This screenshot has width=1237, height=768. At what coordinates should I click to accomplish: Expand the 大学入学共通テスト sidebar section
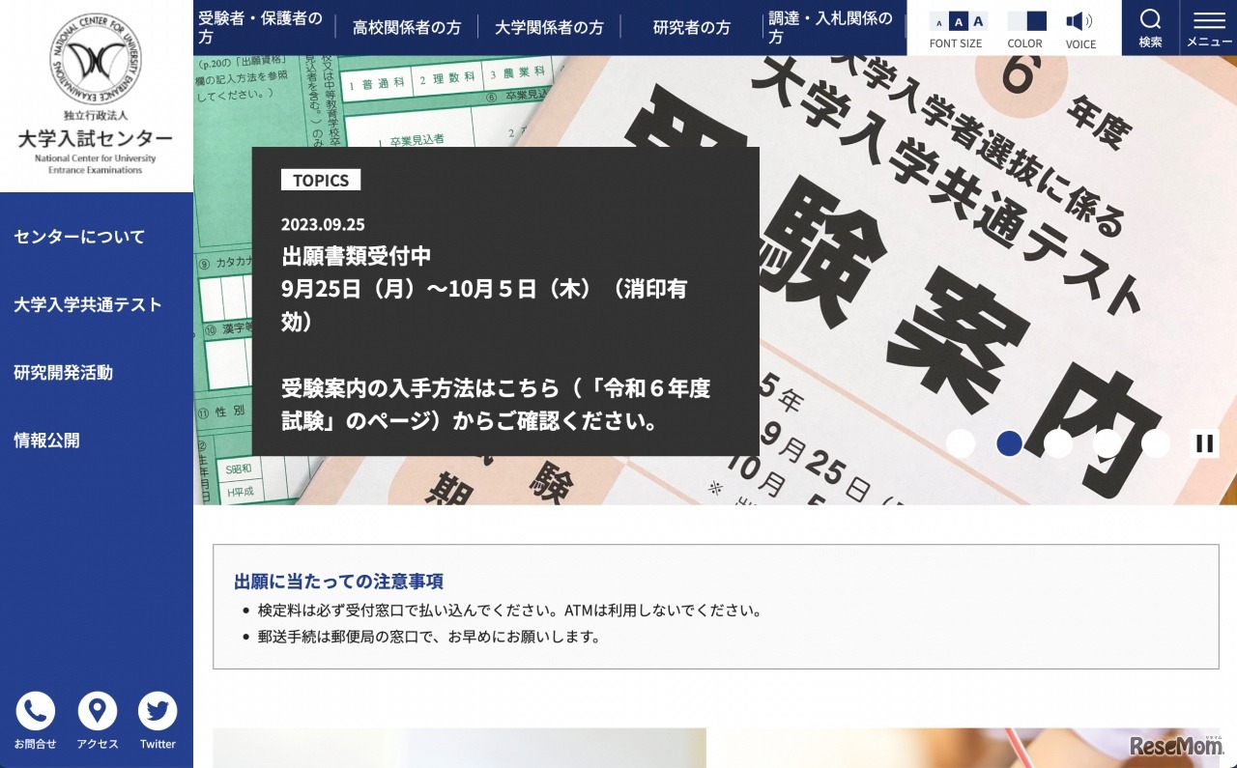click(88, 304)
